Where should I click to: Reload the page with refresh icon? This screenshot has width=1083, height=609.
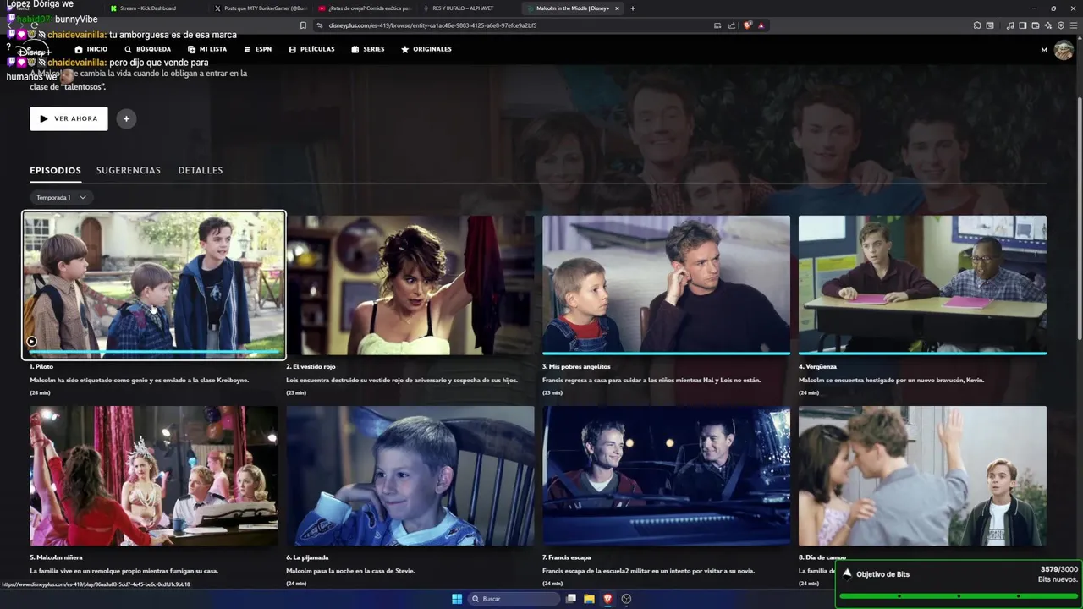[35, 25]
